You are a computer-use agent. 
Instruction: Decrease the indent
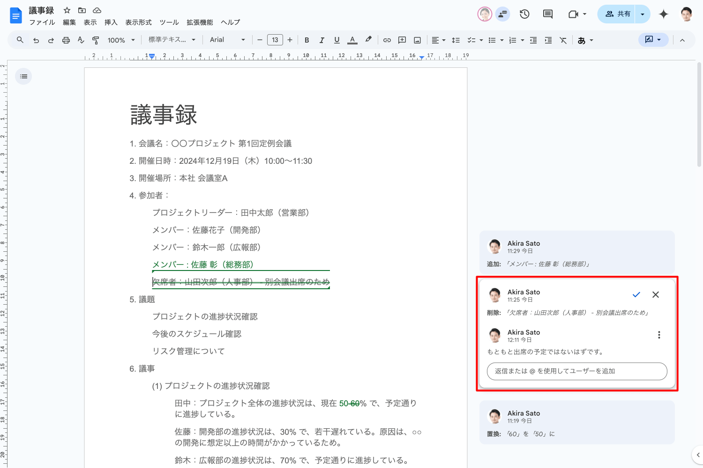point(533,40)
